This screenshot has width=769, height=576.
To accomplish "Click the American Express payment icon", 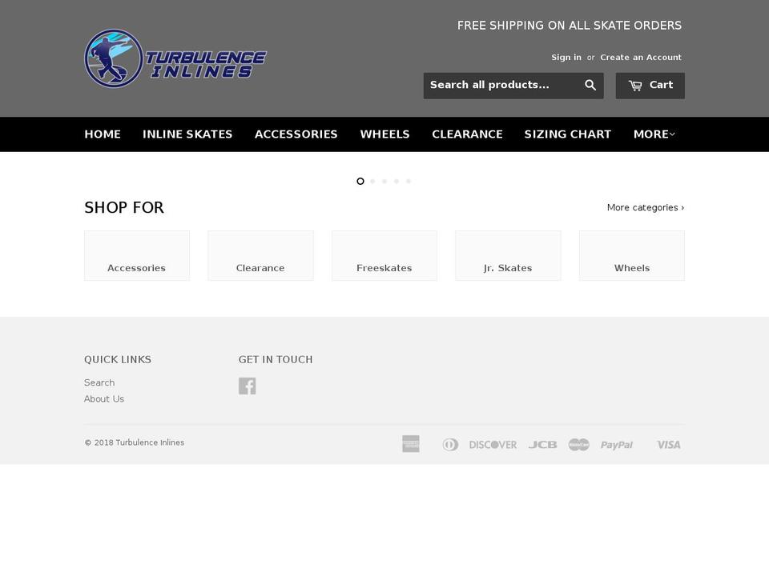I will pyautogui.click(x=411, y=444).
